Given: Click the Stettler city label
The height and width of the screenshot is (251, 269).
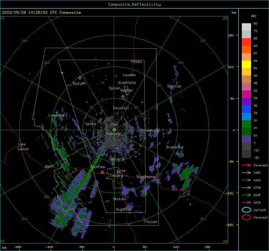Looking at the screenshot, I should point(174,86).
